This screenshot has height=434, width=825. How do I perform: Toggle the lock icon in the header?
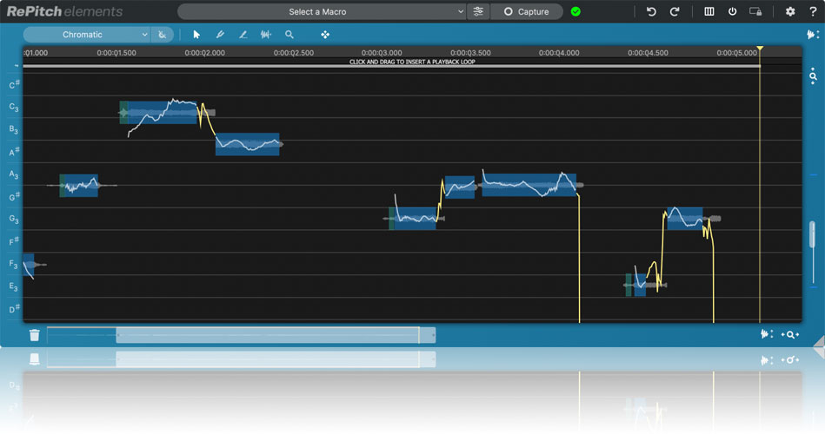tap(755, 11)
